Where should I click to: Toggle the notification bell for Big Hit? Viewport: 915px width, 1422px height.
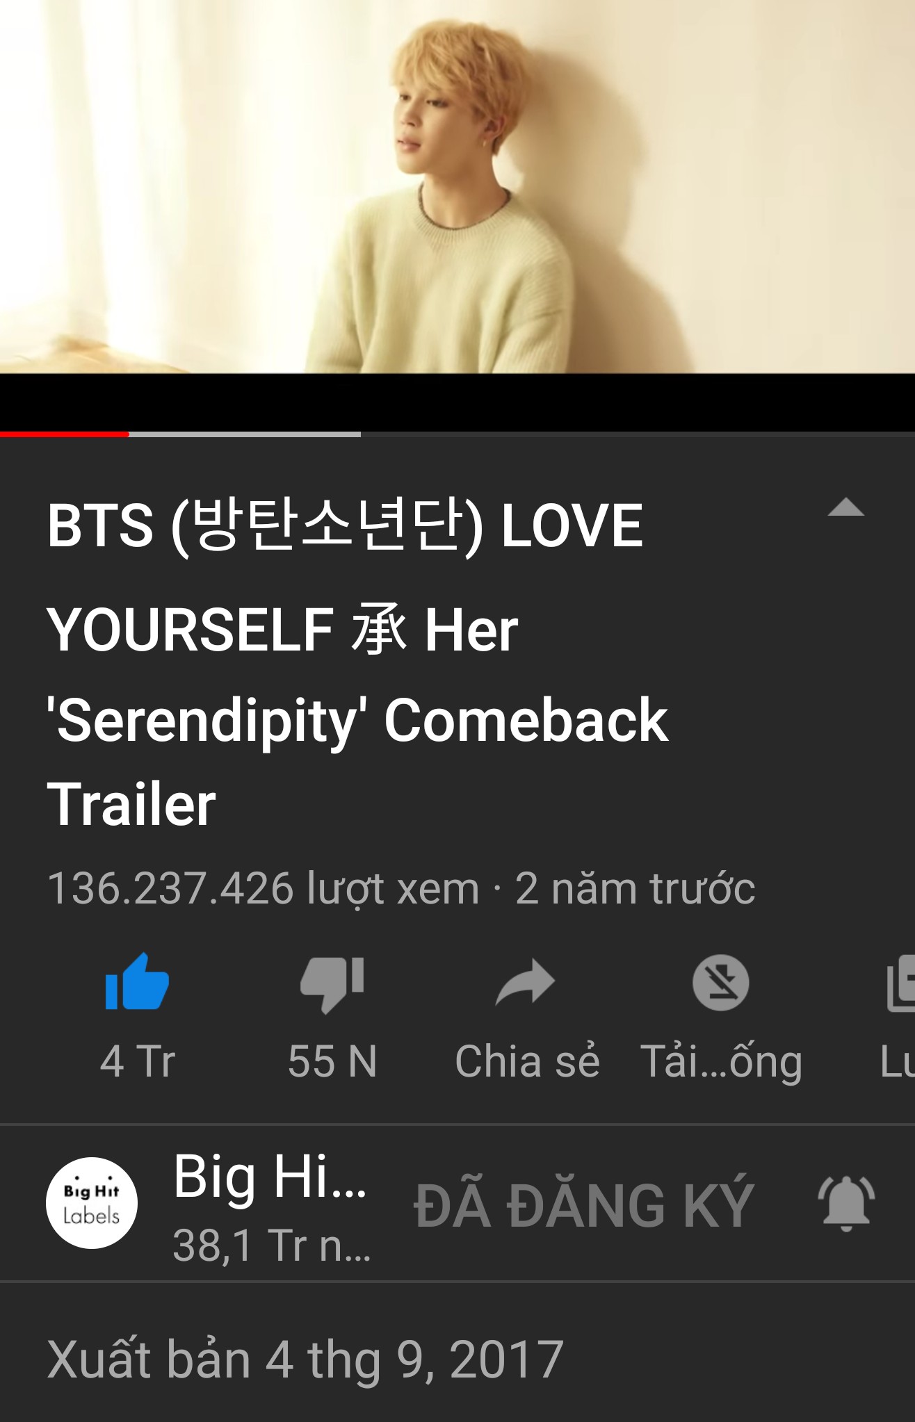coord(846,1204)
